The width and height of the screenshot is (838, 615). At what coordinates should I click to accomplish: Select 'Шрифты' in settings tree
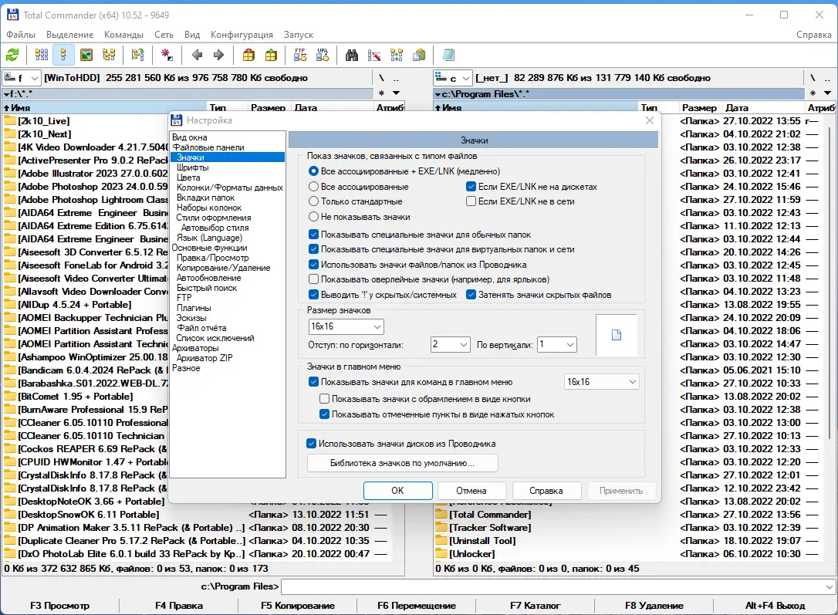coord(192,167)
